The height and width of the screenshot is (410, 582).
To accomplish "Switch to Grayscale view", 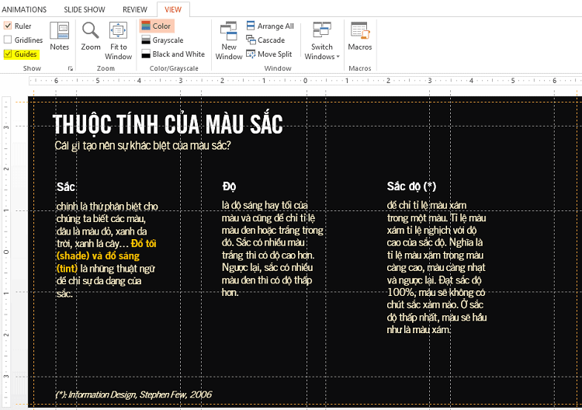I will 163,40.
